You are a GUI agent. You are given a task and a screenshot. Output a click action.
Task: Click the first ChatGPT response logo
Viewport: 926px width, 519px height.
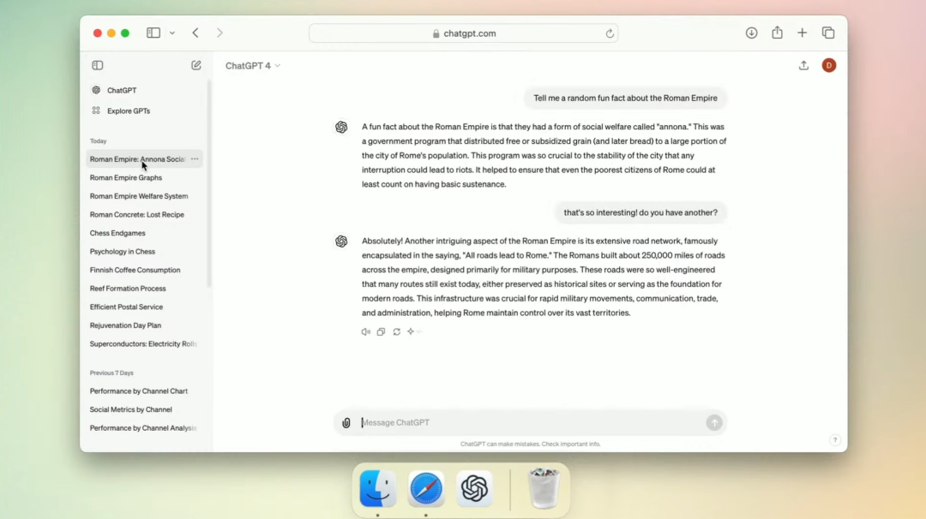341,127
